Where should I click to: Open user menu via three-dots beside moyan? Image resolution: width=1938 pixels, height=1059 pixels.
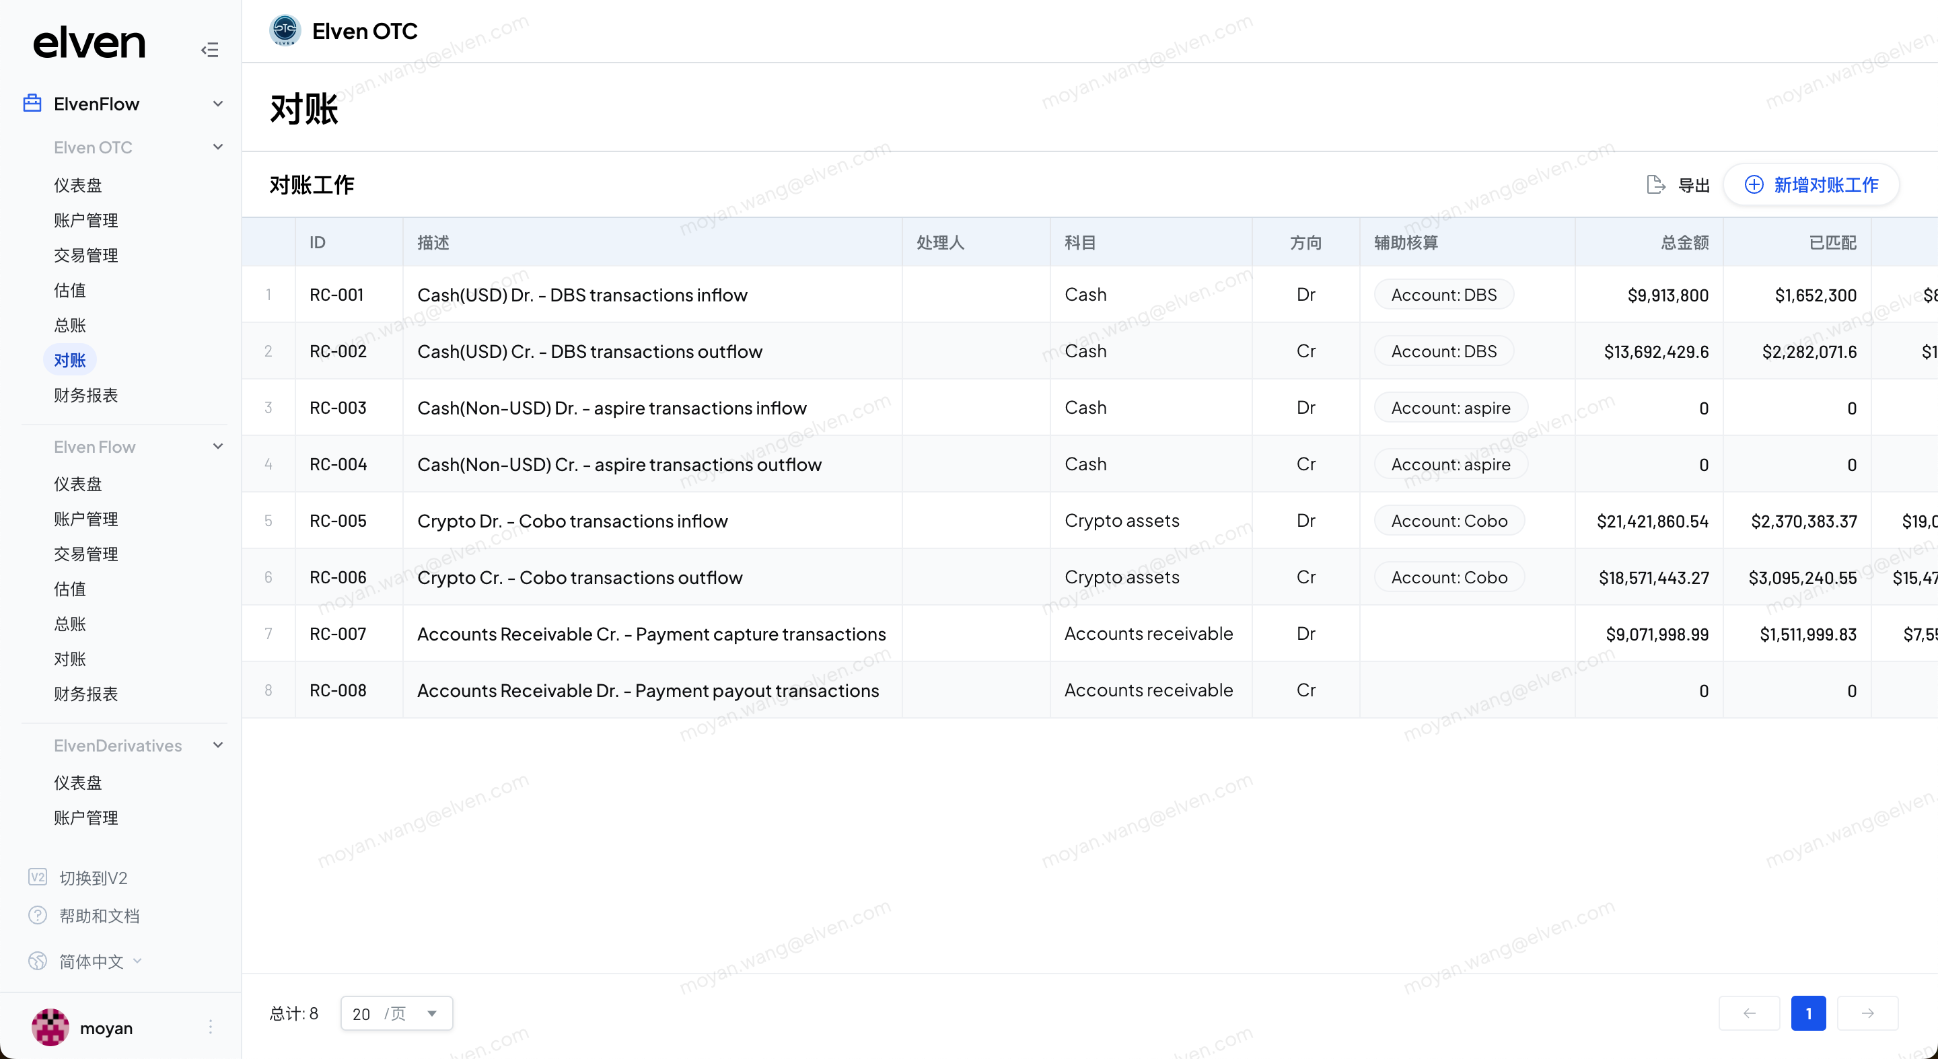(x=211, y=1027)
